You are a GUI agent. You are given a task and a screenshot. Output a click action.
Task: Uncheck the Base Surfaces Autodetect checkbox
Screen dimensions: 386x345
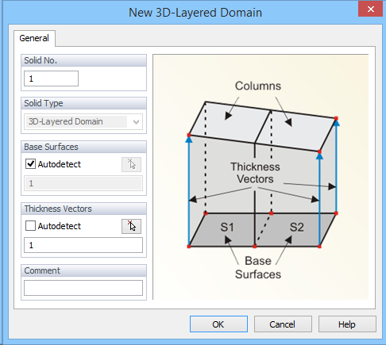pyautogui.click(x=30, y=164)
